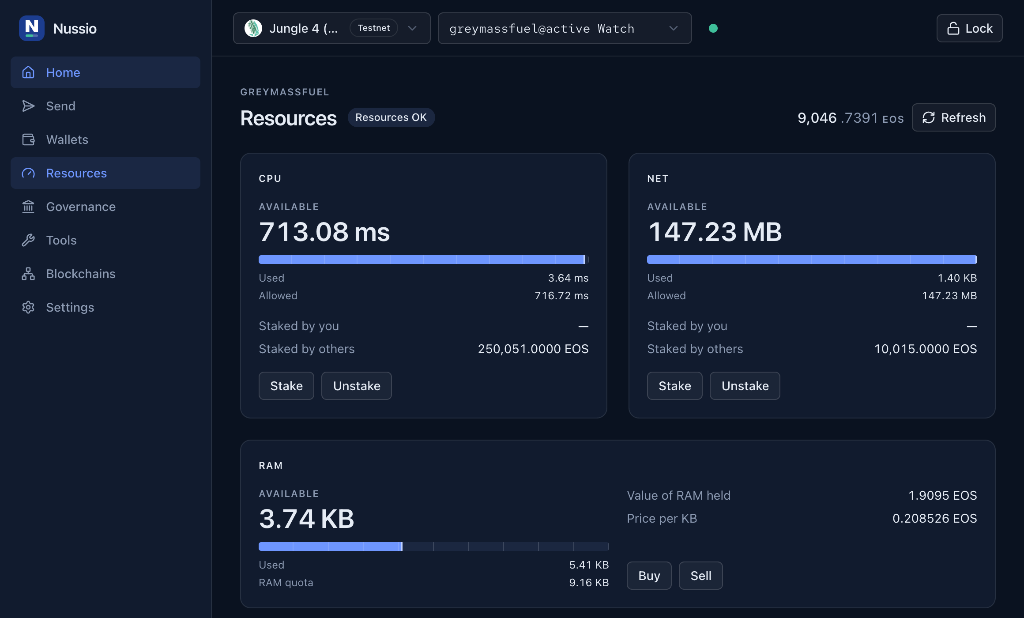Viewport: 1024px width, 618px height.
Task: Click the 0.208526 EOS price per KB
Action: pyautogui.click(x=935, y=519)
